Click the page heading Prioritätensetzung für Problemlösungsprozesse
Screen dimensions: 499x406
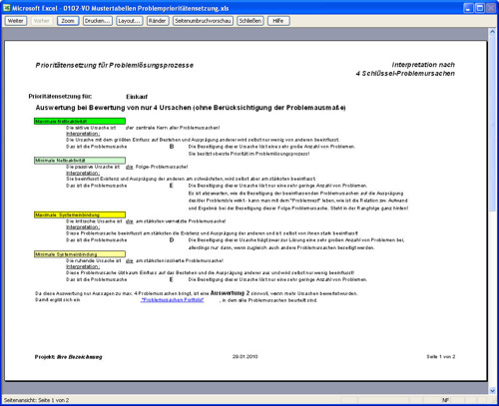coord(115,65)
